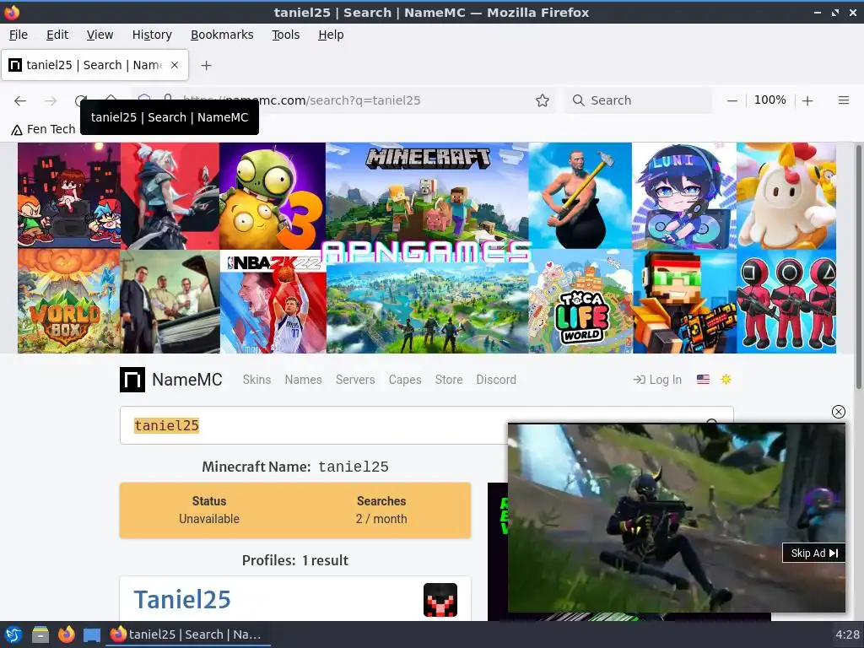Viewport: 864px width, 648px height.
Task: Click the page vertical scrollbar
Action: point(858,267)
